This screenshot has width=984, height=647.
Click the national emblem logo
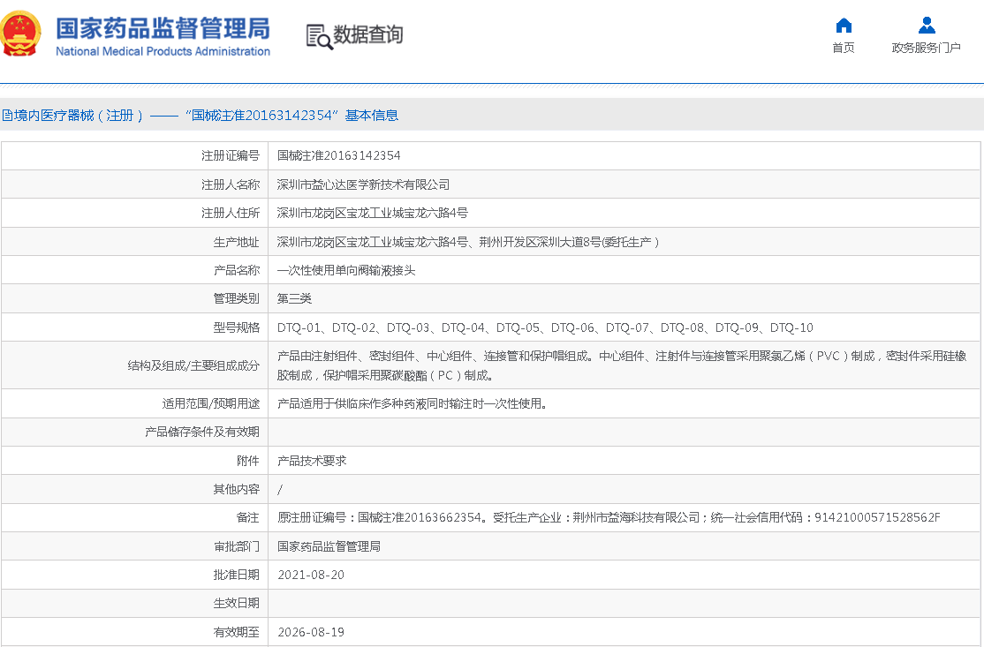click(20, 34)
